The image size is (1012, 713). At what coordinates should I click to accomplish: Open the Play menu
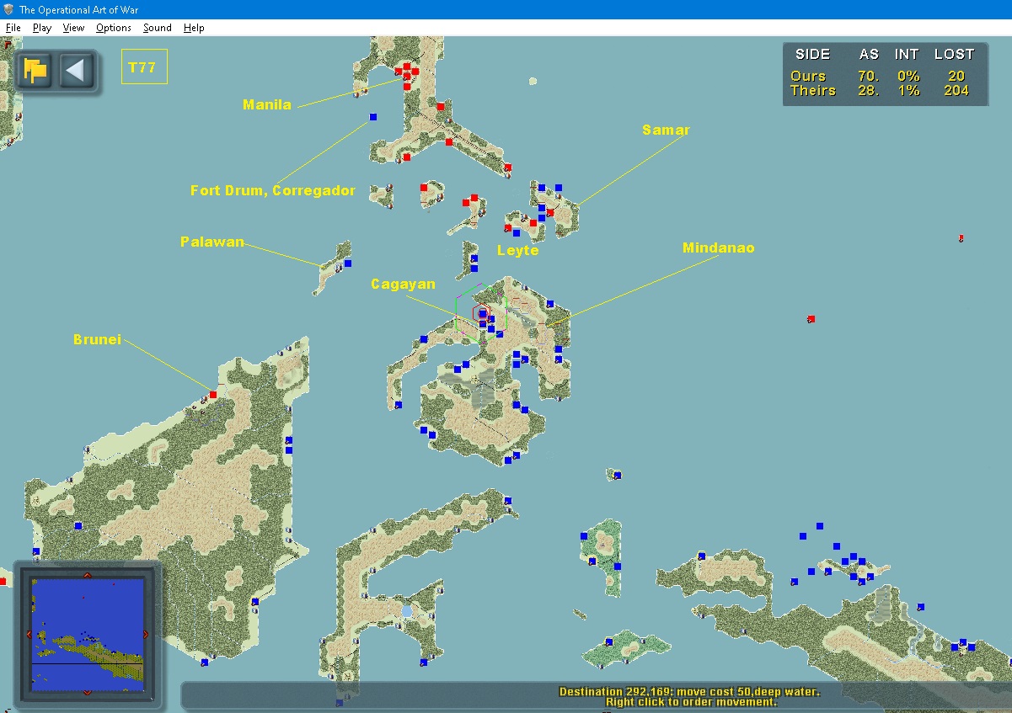[42, 28]
